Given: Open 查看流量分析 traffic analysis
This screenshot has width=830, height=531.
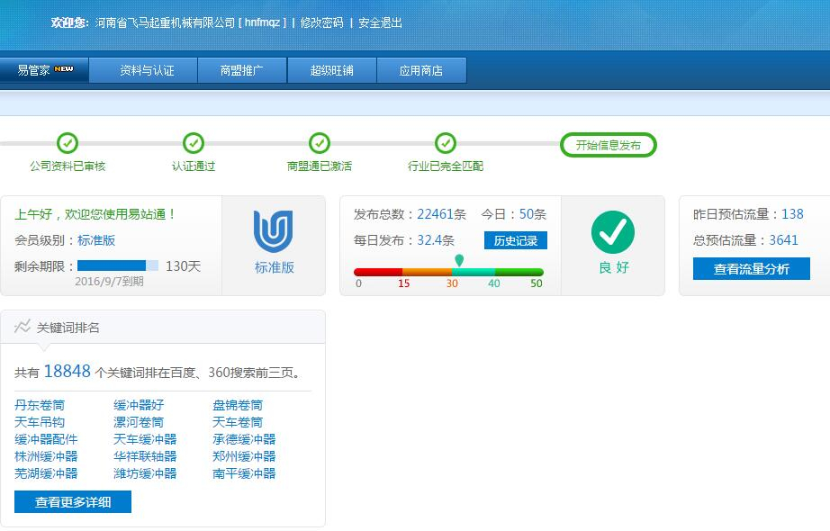Looking at the screenshot, I should (752, 268).
